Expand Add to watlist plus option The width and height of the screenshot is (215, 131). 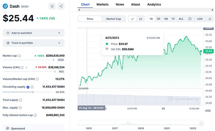[x=59, y=33]
